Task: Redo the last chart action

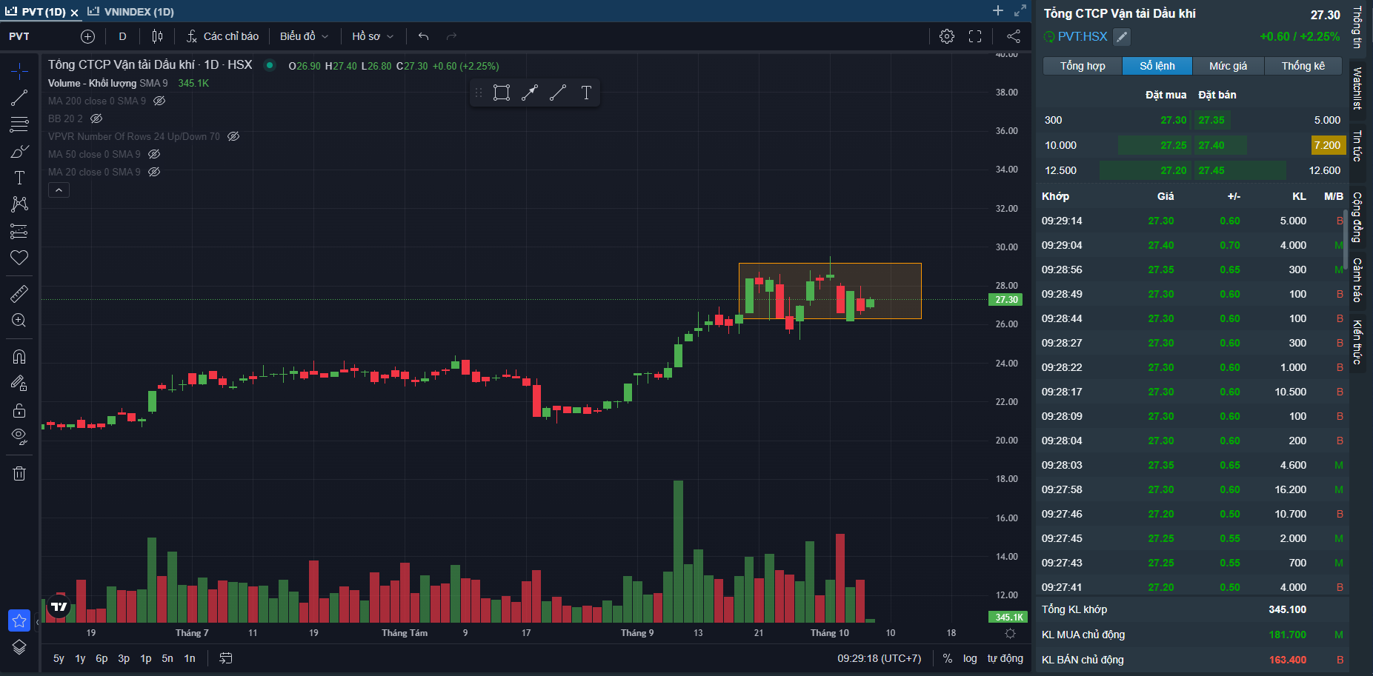Action: point(451,36)
